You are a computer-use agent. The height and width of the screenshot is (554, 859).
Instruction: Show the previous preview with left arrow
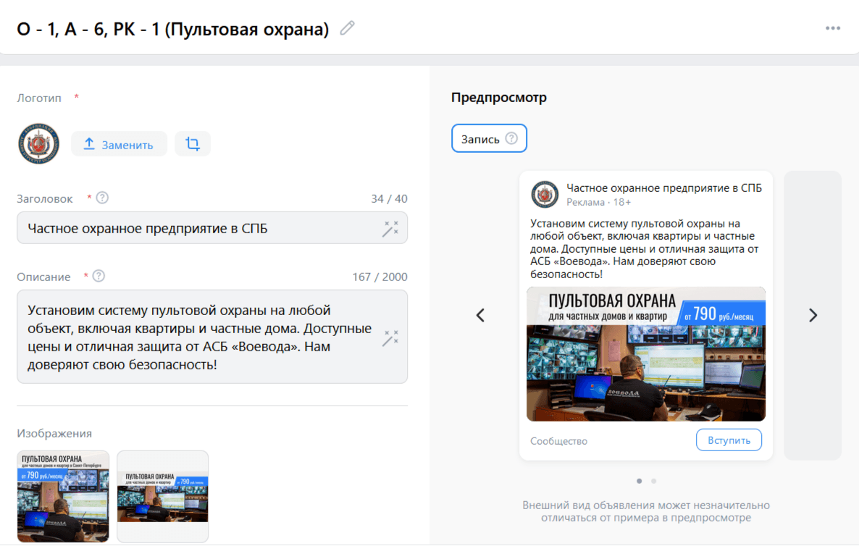pyautogui.click(x=480, y=315)
